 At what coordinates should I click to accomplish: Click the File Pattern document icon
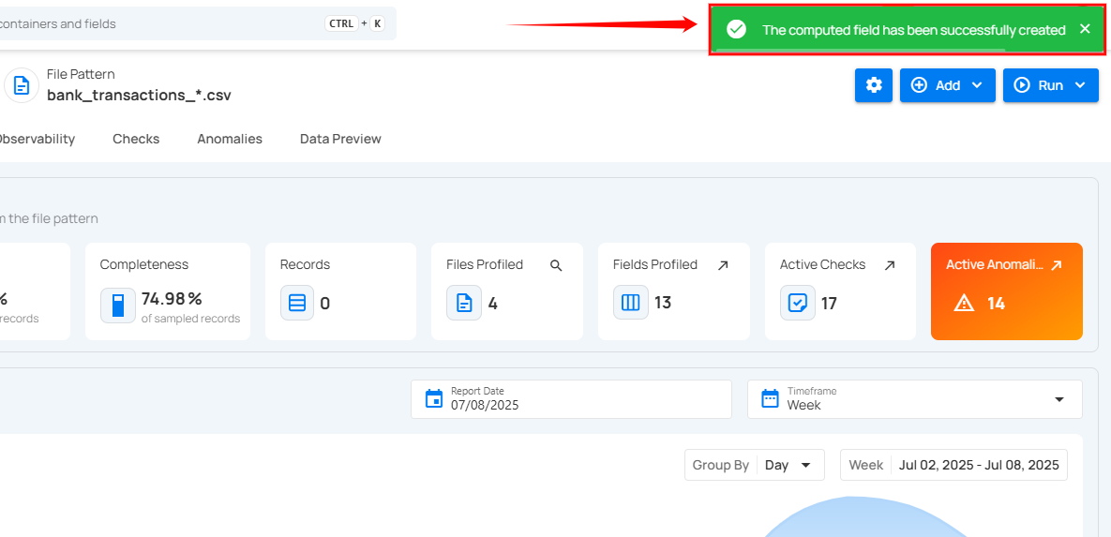coord(21,85)
